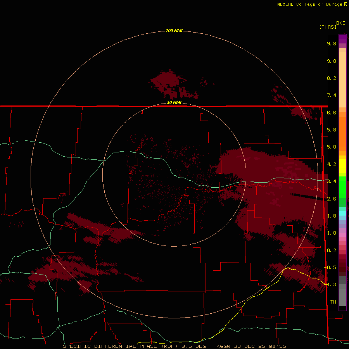Click the 6.6 scale label
Viewport: 349px width, 349px height.
click(x=332, y=113)
